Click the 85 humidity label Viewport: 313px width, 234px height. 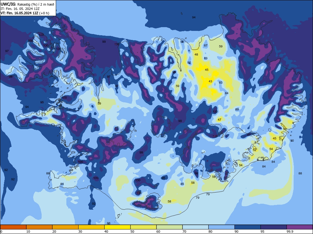tap(182, 184)
